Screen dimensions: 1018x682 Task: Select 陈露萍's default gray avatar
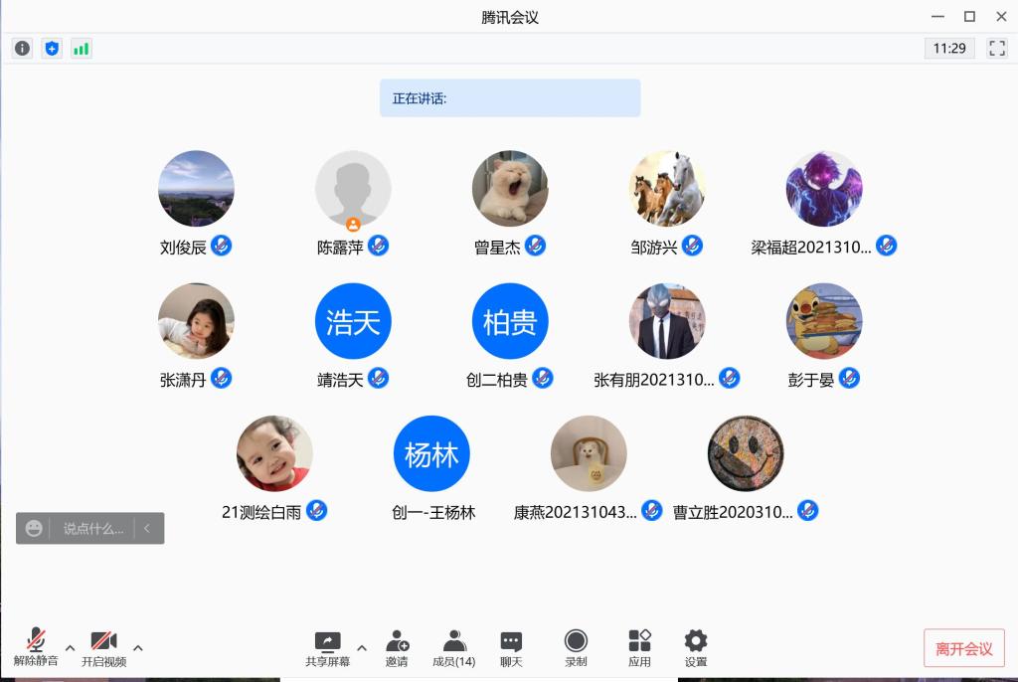[353, 188]
